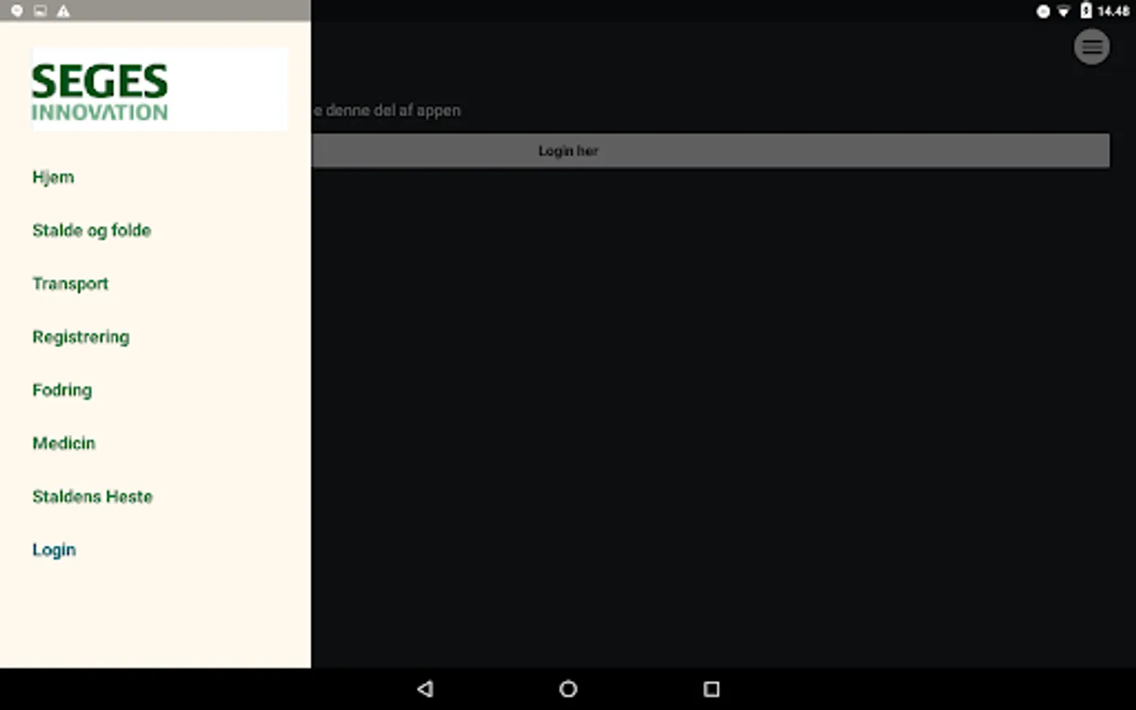
Task: Tap the image notification icon in the status bar
Action: (40, 11)
